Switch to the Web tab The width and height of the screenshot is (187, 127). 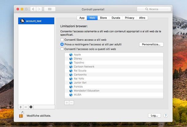(x=92, y=18)
